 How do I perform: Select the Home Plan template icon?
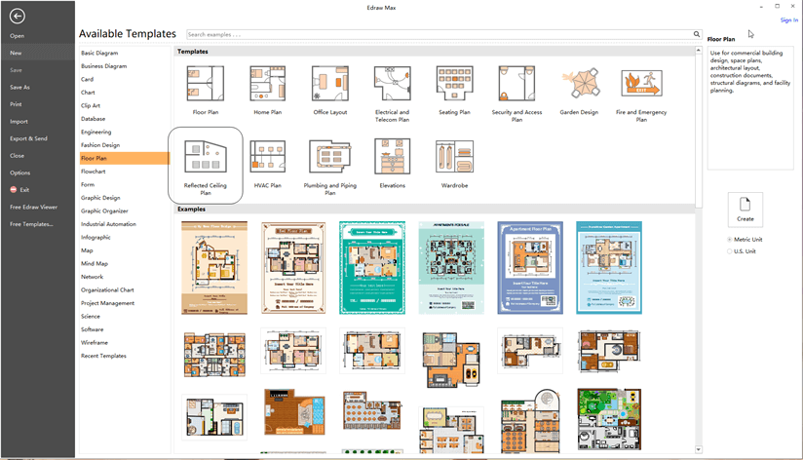268,83
